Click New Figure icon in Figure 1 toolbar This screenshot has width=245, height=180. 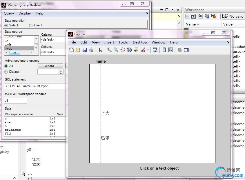71,50
